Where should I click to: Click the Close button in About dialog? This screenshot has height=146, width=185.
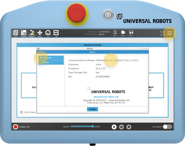coord(92,109)
